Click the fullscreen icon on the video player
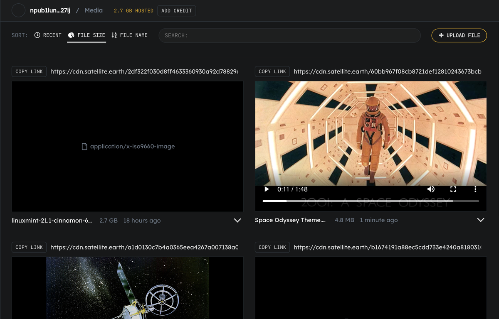This screenshot has width=499, height=319. tap(453, 189)
